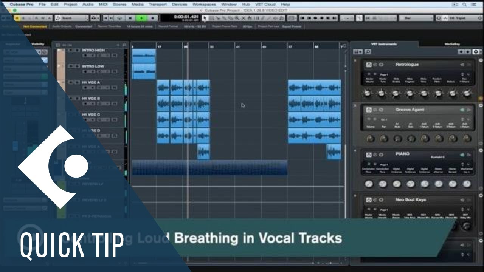Click the last Retrologue quick control knob
Screen dimensions: 484x272
[x=467, y=93]
